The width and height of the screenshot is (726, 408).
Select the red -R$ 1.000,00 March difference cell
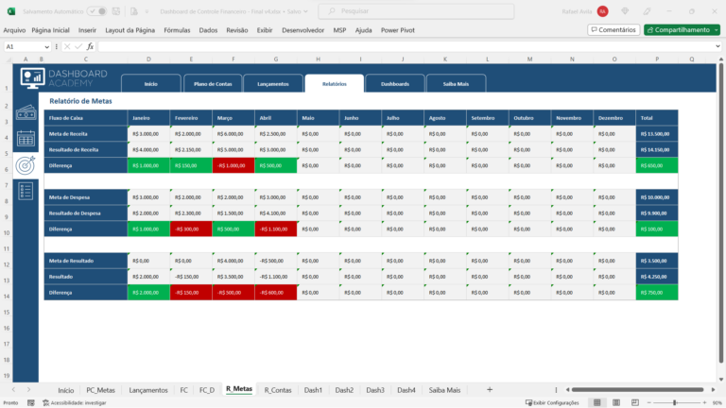coord(233,165)
